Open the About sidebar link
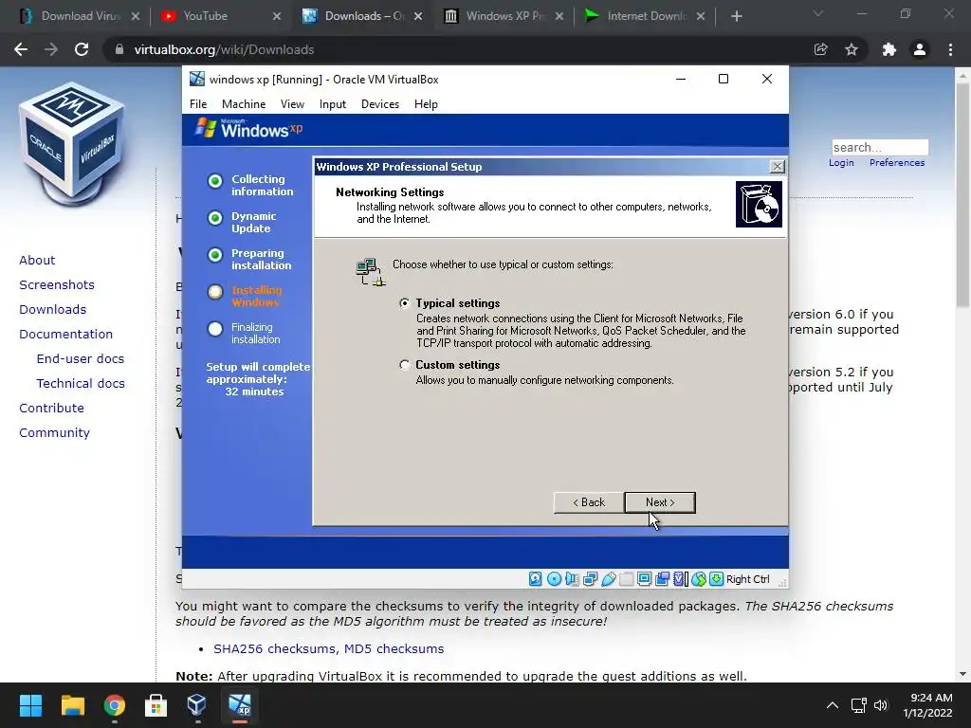This screenshot has width=971, height=728. 37,260
